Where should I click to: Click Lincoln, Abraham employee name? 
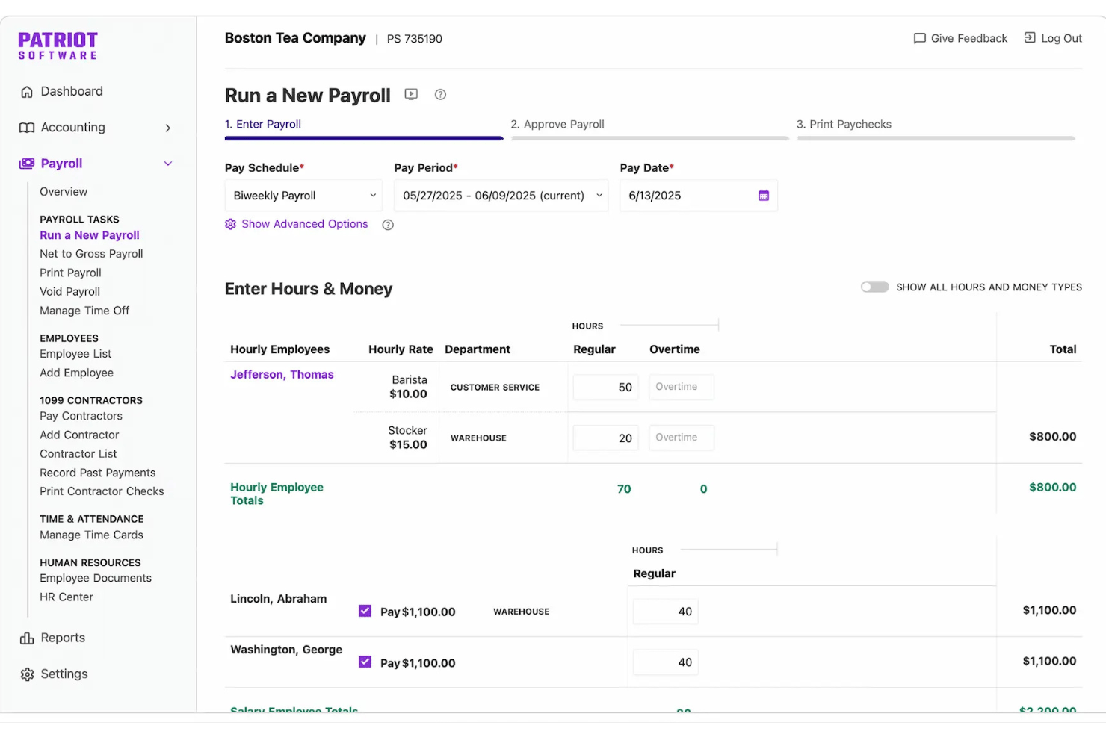pyautogui.click(x=278, y=599)
